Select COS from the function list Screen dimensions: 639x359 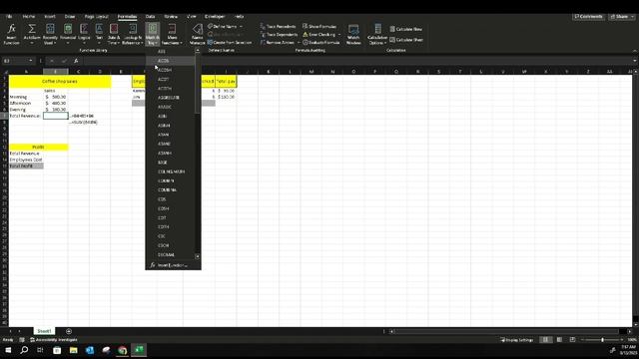pyautogui.click(x=170, y=199)
